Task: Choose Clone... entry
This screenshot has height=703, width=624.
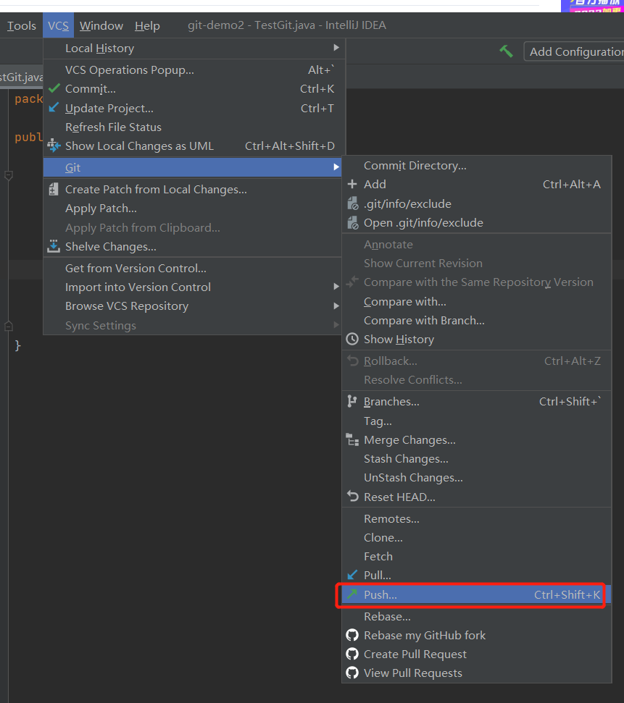Action: click(477, 537)
